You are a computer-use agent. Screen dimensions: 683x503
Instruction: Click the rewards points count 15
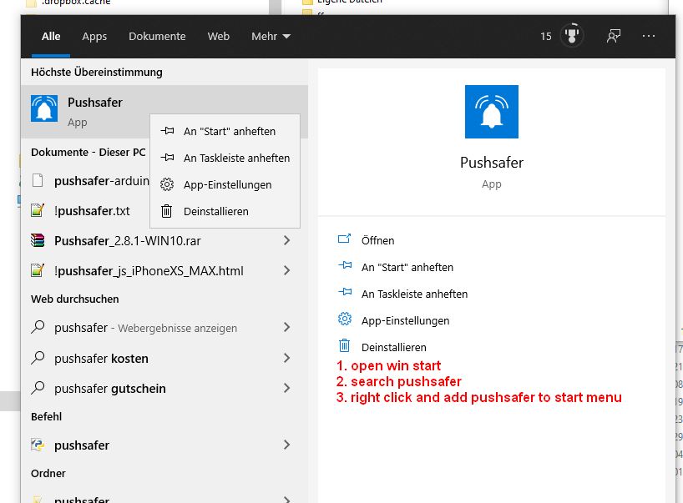coord(546,36)
